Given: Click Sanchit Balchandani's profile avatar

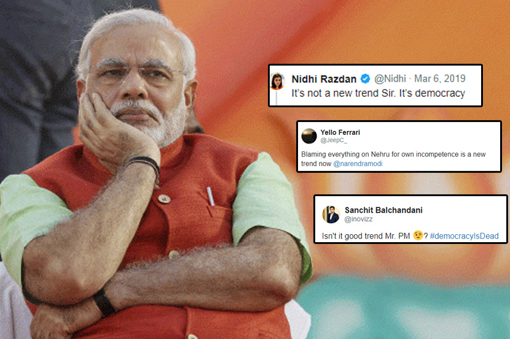Looking at the screenshot, I should [x=331, y=214].
